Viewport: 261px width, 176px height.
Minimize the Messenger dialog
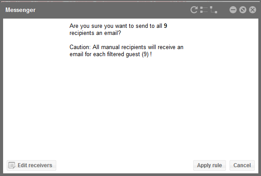point(233,10)
